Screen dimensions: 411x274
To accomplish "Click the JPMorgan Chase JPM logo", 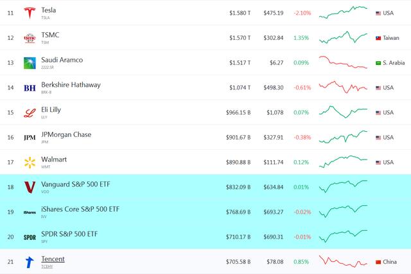I will [30, 138].
